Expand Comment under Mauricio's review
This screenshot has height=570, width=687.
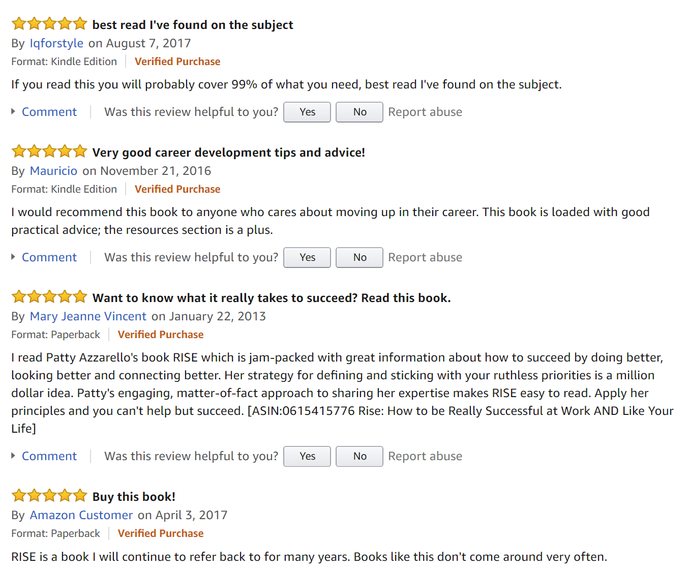49,257
